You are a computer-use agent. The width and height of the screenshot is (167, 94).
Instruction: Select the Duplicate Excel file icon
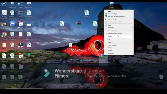pos(29,15)
